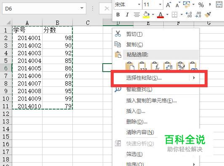
Task: Select row 1 header
Action: click(6, 30)
